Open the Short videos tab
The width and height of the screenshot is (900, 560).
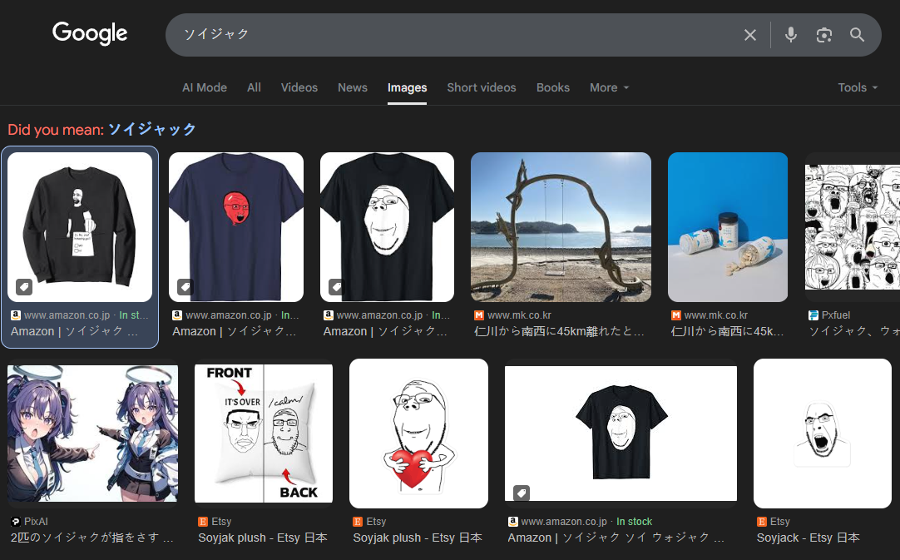tap(481, 87)
